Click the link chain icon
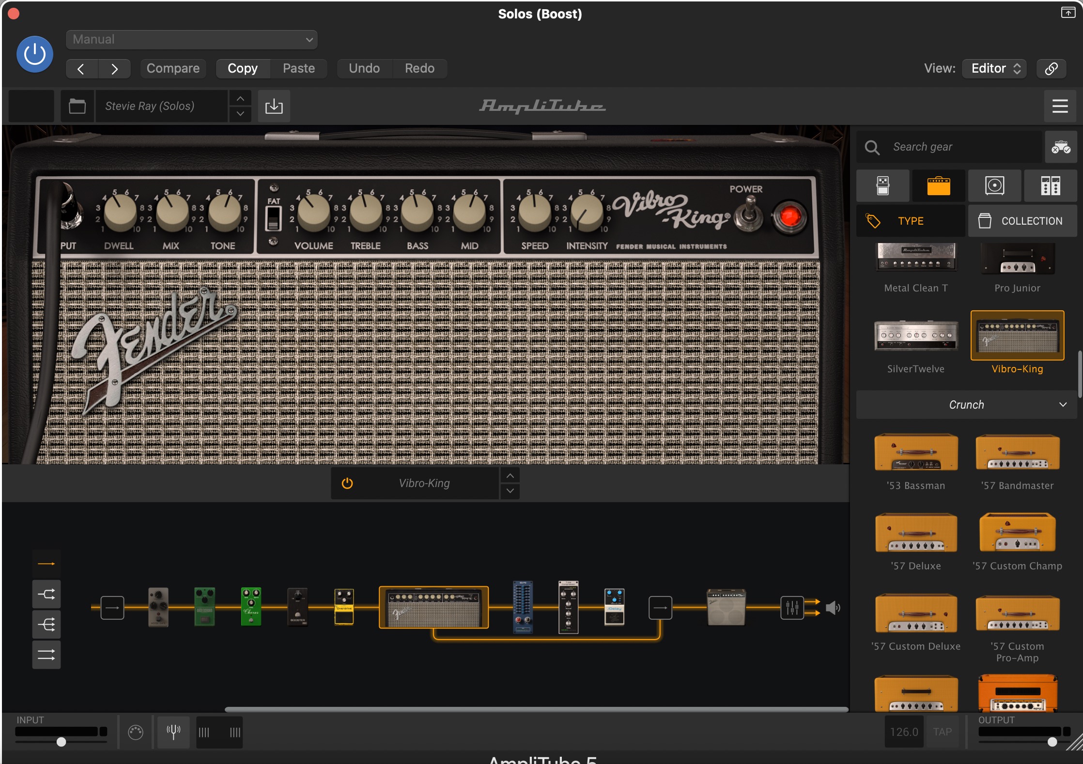The height and width of the screenshot is (764, 1083). [1051, 68]
